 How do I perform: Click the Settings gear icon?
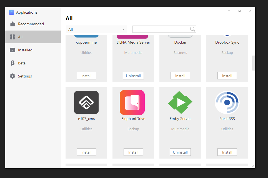[12, 76]
